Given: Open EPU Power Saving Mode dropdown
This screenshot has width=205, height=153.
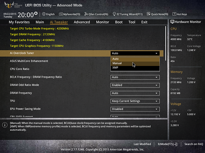Looking at the screenshot, I should [135, 109].
